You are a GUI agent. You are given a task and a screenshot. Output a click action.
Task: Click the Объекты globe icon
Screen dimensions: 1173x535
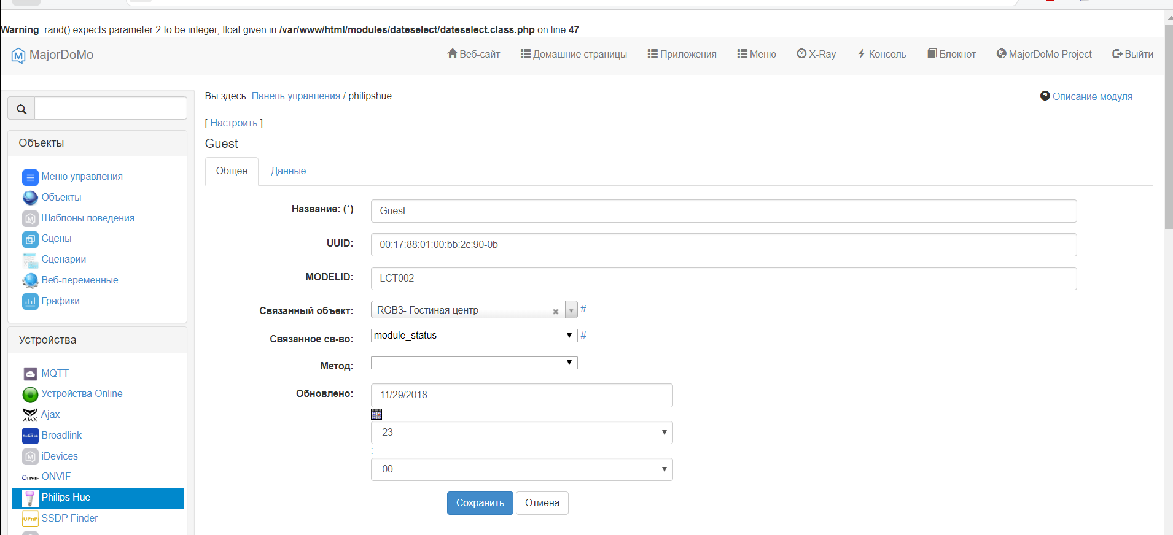[30, 198]
